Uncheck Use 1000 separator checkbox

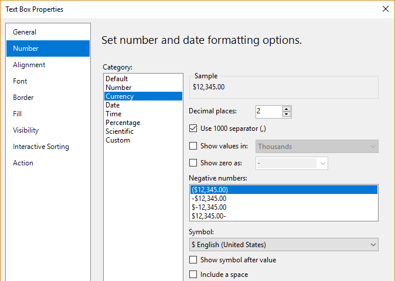[x=193, y=129]
